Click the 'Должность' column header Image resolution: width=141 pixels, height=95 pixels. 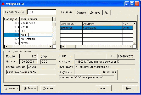pos(71,24)
